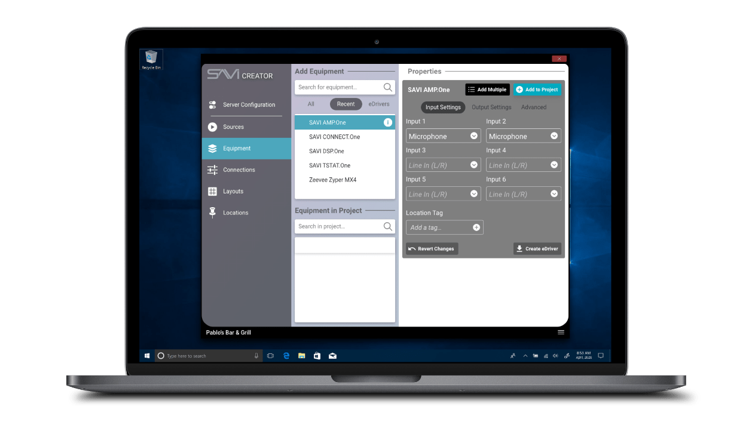Open the Advanced properties tab

(534, 107)
